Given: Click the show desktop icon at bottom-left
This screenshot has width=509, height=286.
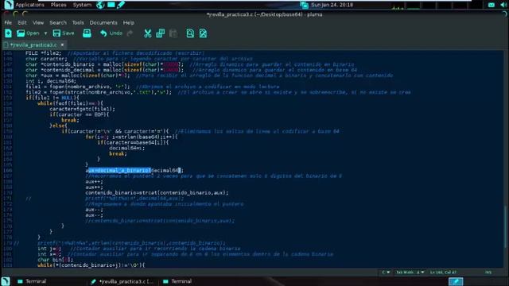Looking at the screenshot, I should point(6,281).
